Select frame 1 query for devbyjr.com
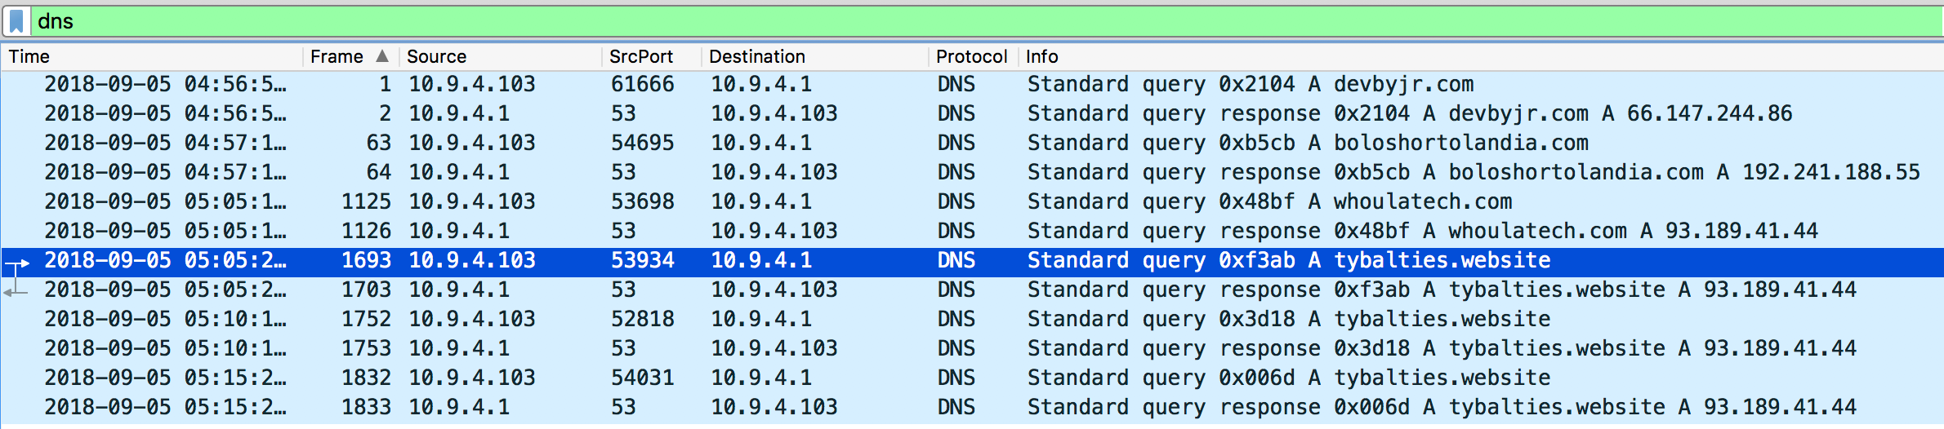Image resolution: width=1944 pixels, height=429 pixels. coord(972,84)
